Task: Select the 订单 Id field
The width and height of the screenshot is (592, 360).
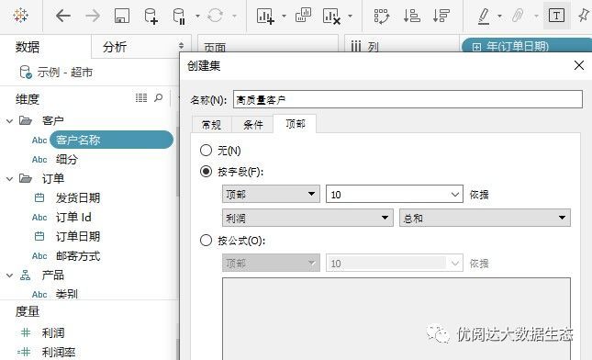Action: pos(73,218)
